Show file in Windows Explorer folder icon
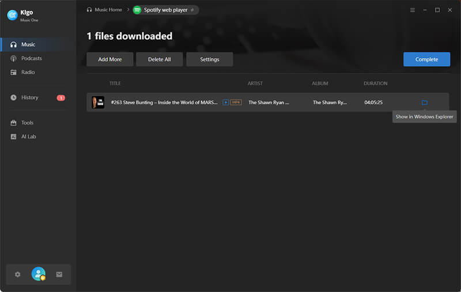The height and width of the screenshot is (292, 461). [x=425, y=103]
